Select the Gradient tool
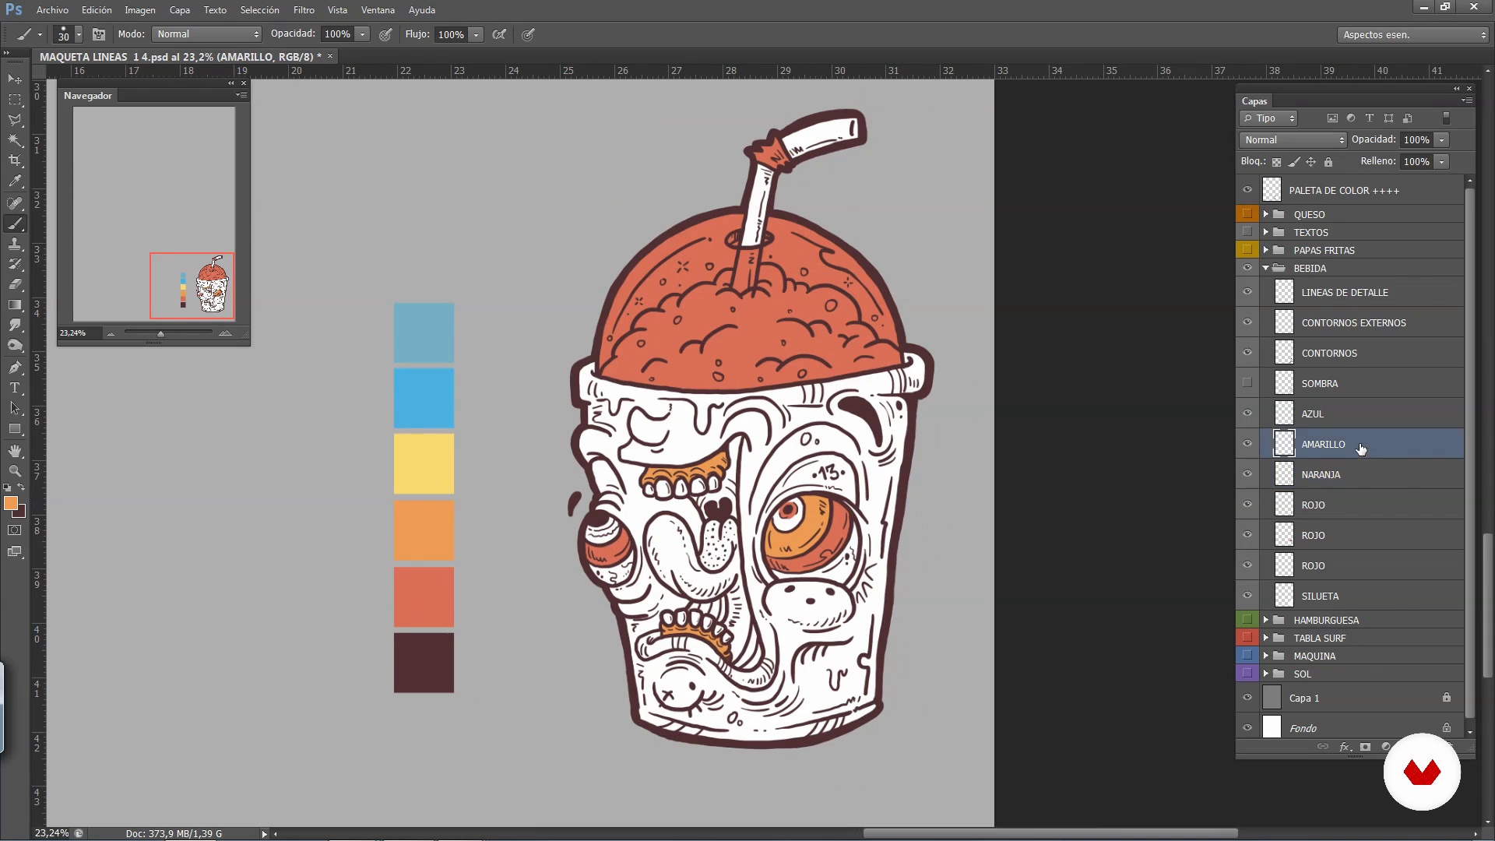1495x841 pixels. (x=15, y=304)
